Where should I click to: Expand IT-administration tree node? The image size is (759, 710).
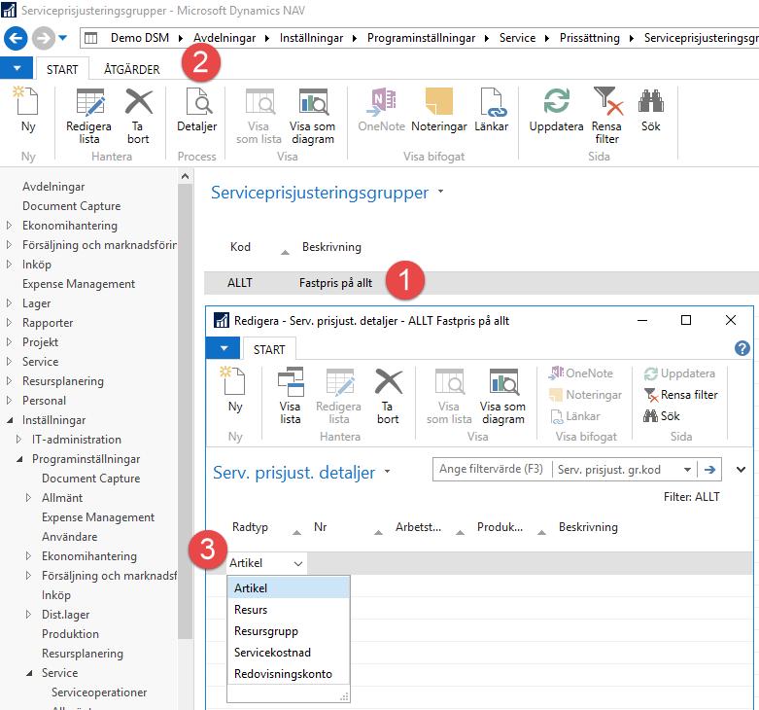point(18,440)
